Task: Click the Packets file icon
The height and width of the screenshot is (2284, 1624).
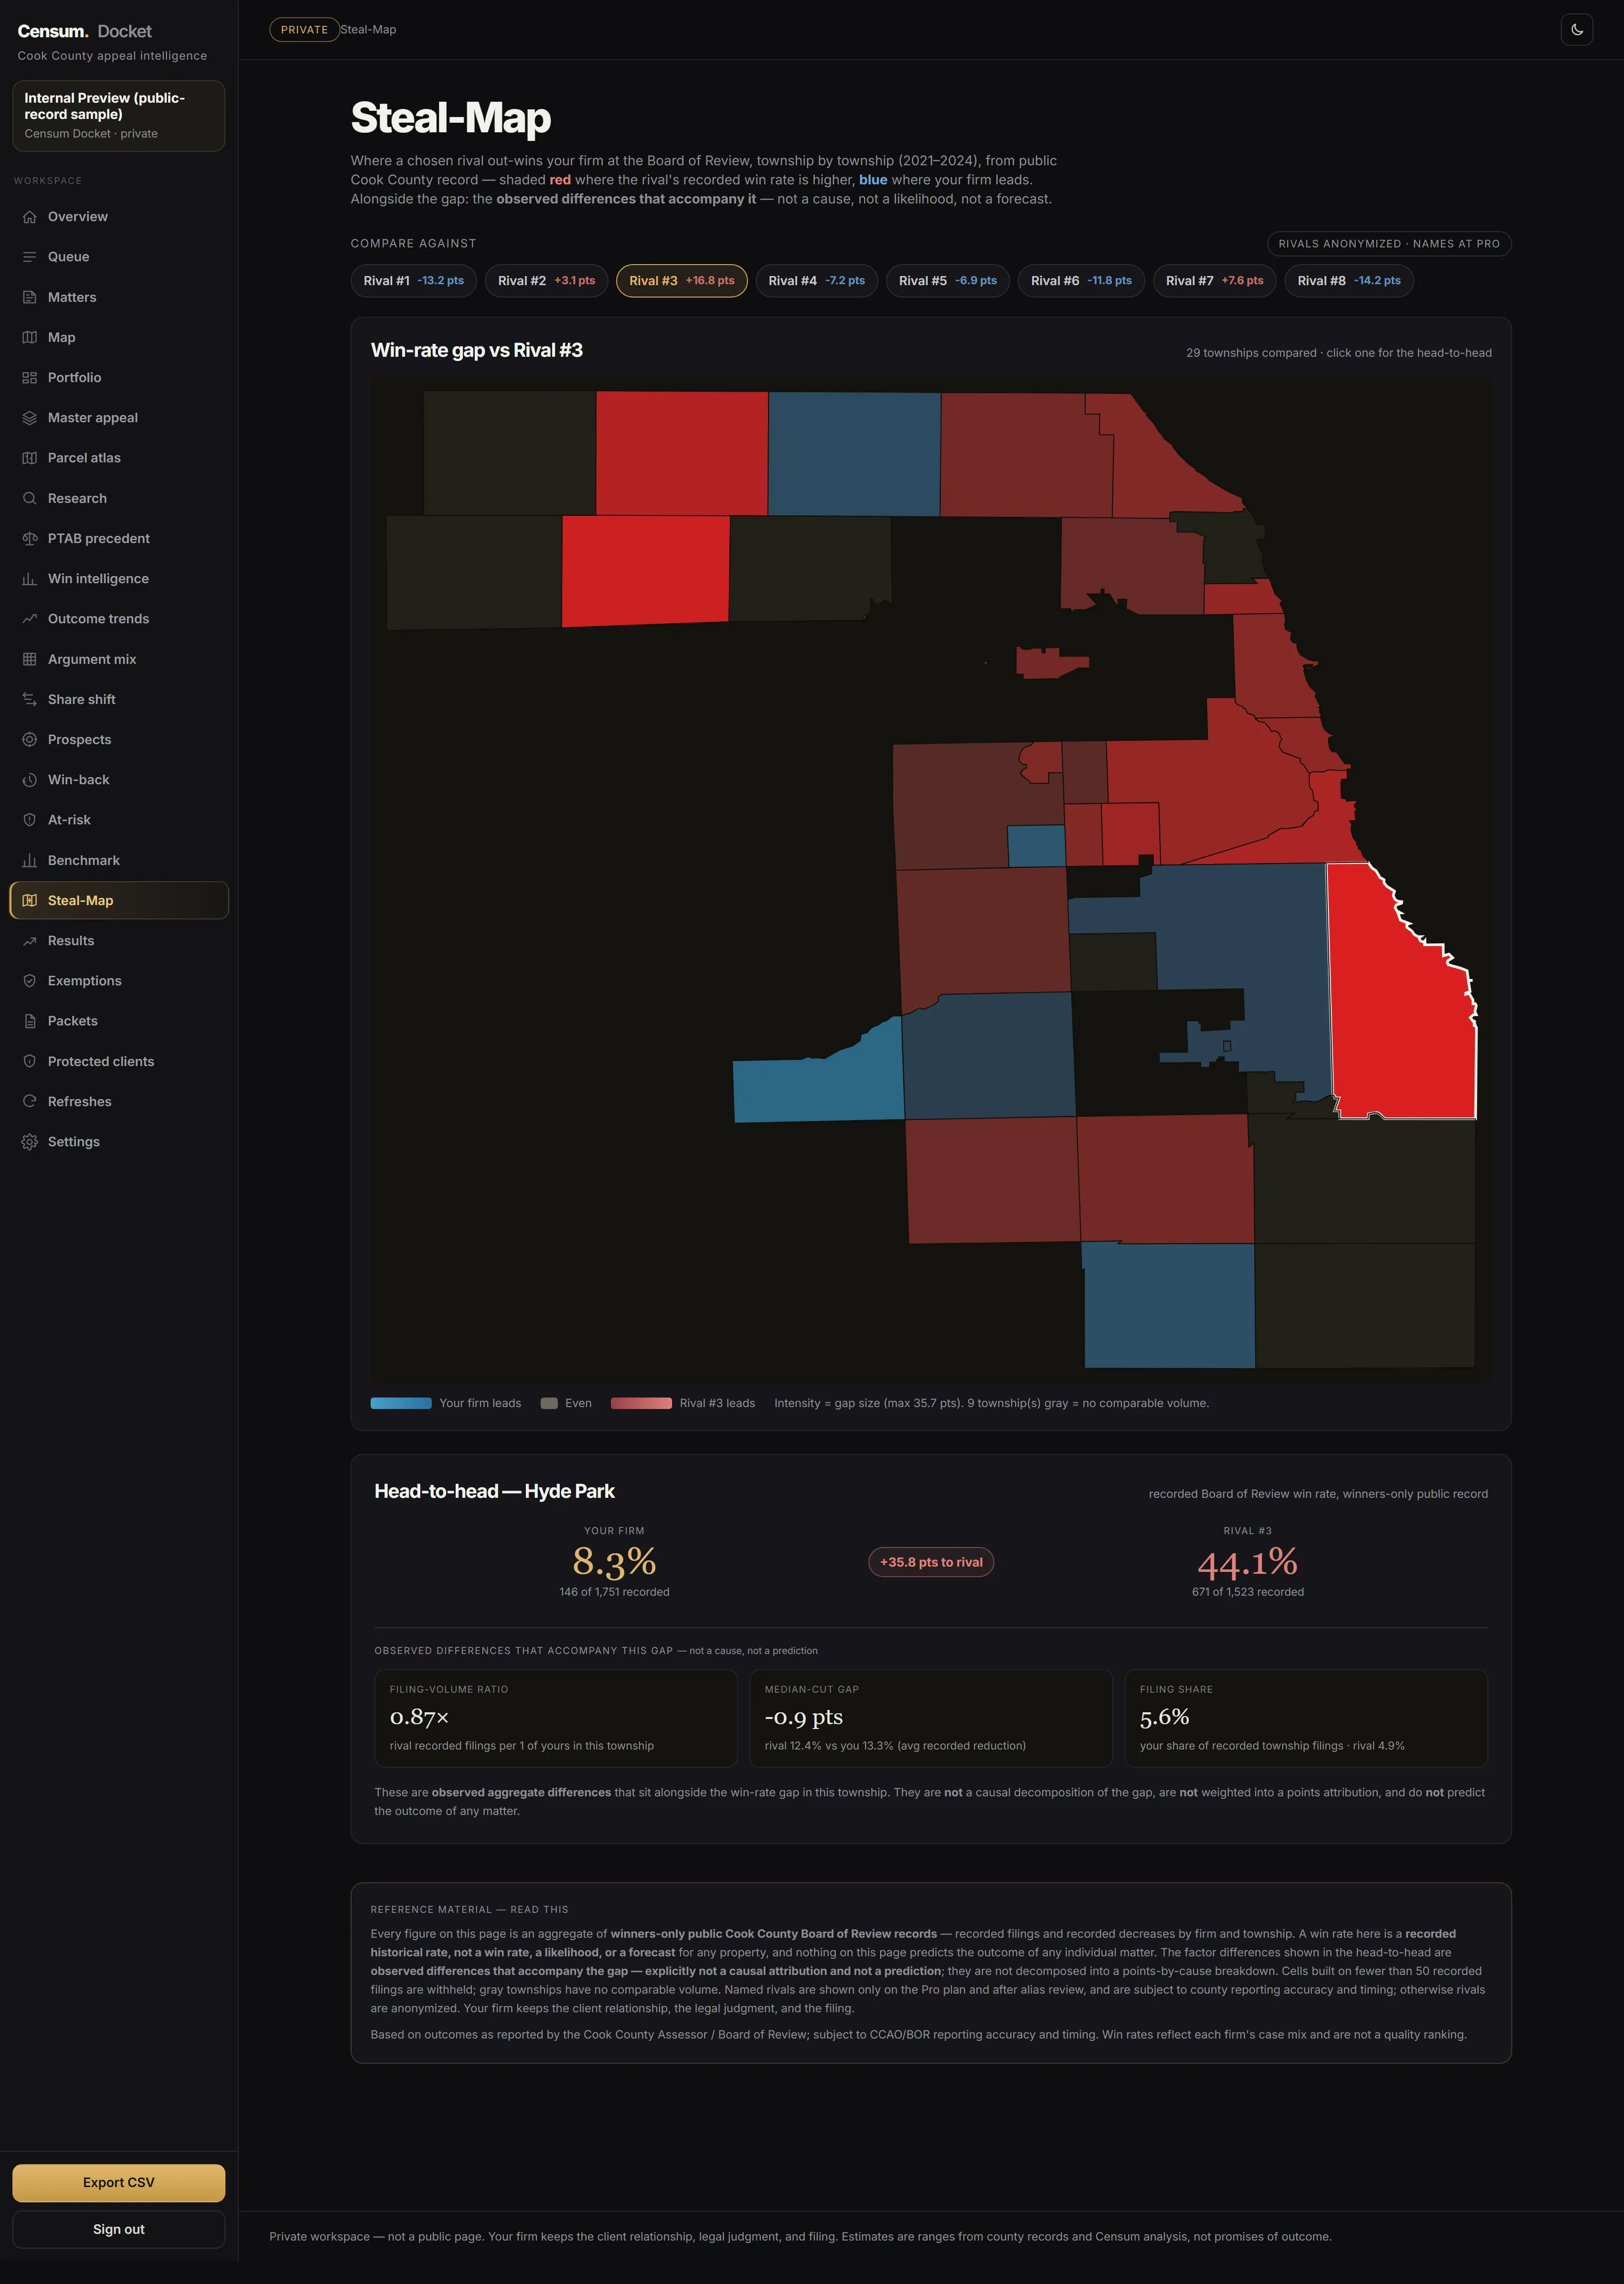Action: [29, 1021]
